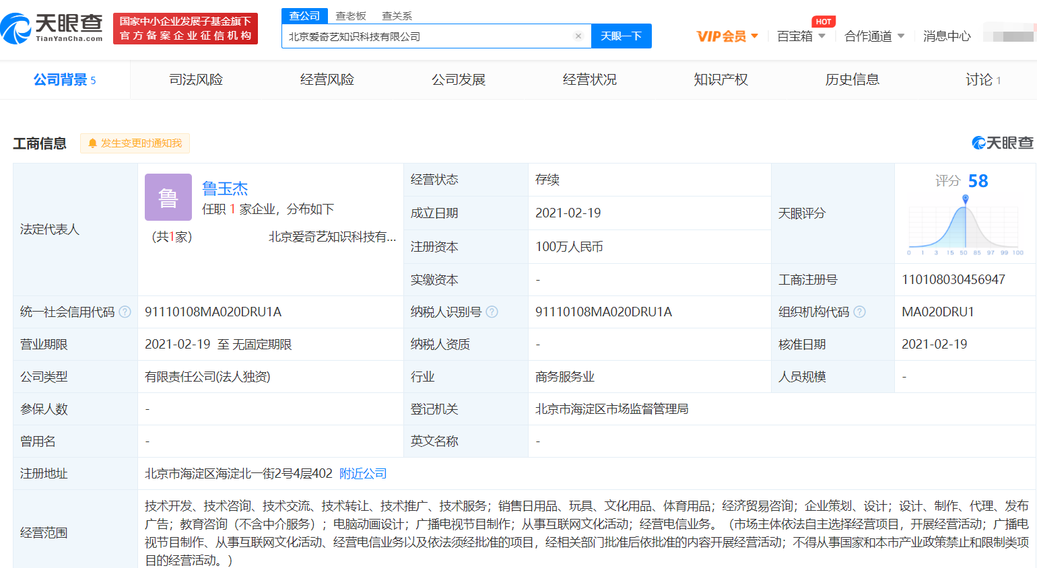
Task: Click the 附近公司 link
Action: click(x=363, y=474)
